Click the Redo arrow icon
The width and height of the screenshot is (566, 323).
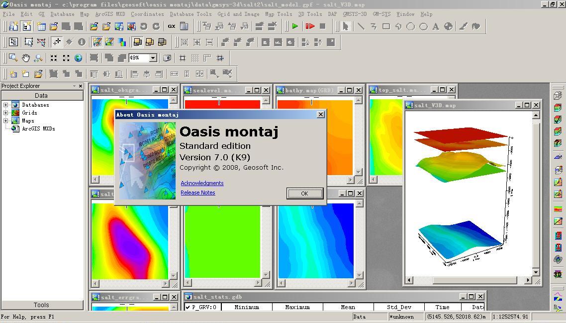[x=156, y=26]
